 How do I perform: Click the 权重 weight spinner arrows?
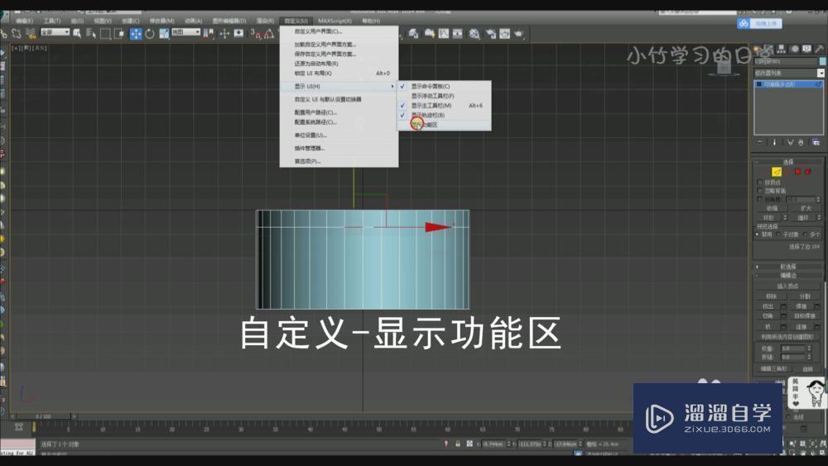click(809, 348)
